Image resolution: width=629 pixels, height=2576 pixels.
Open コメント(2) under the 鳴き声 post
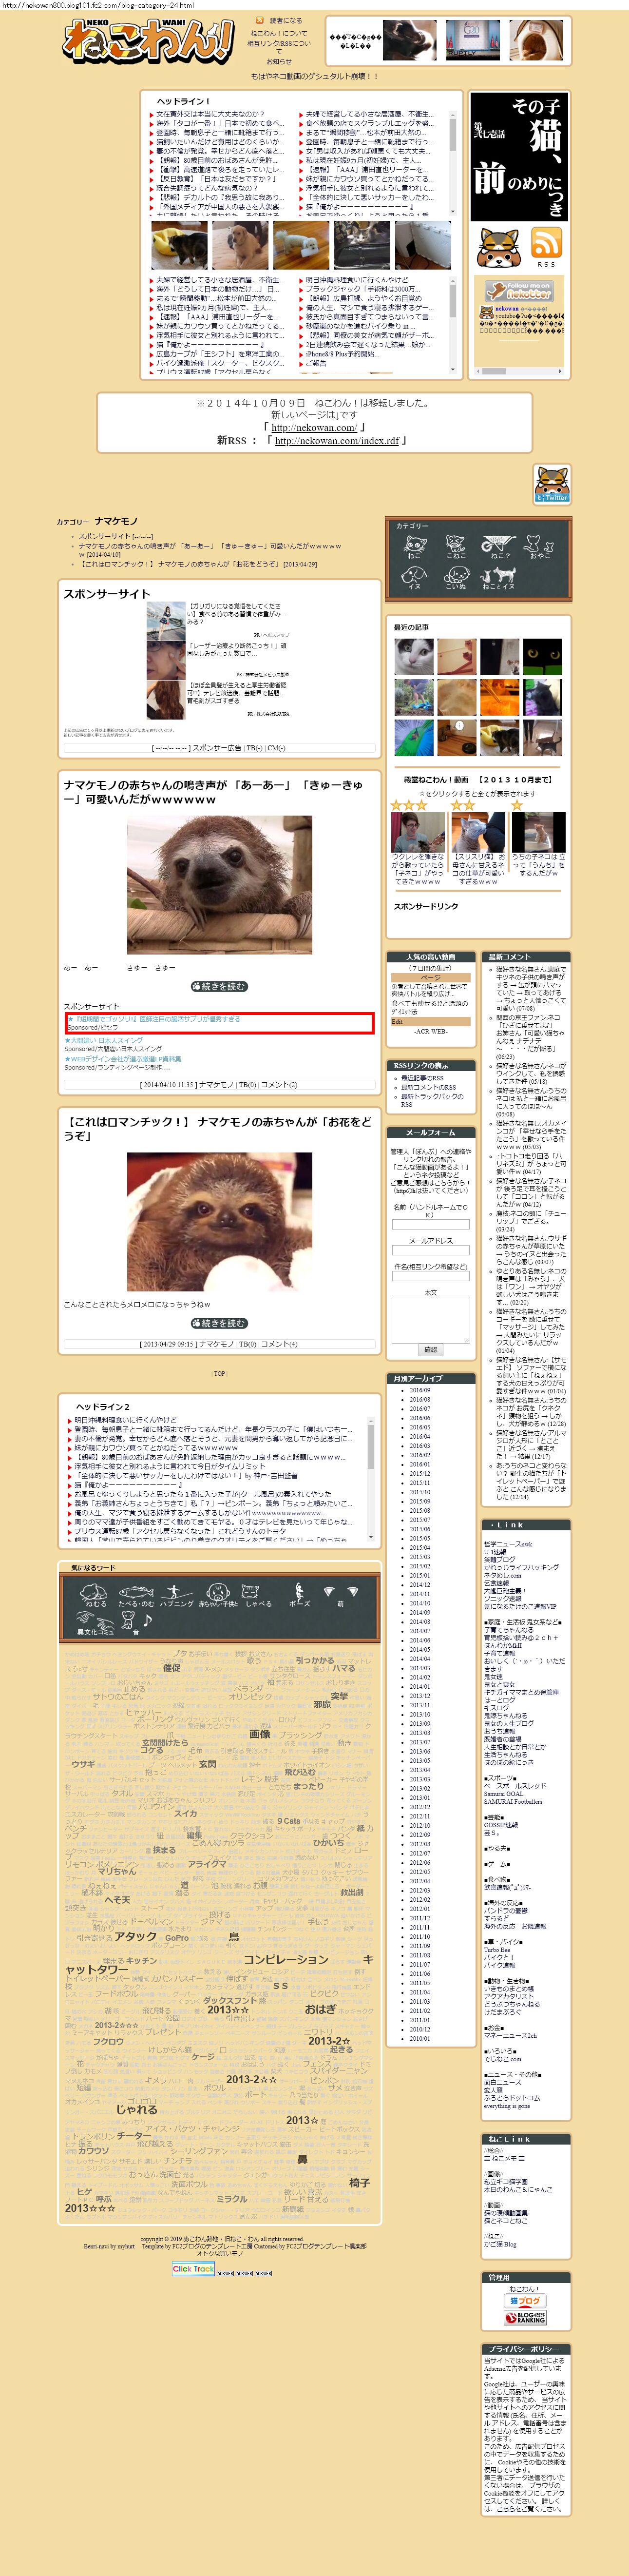pos(278,1084)
